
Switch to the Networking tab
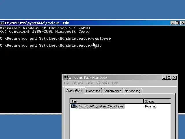pyautogui.click(x=132, y=91)
